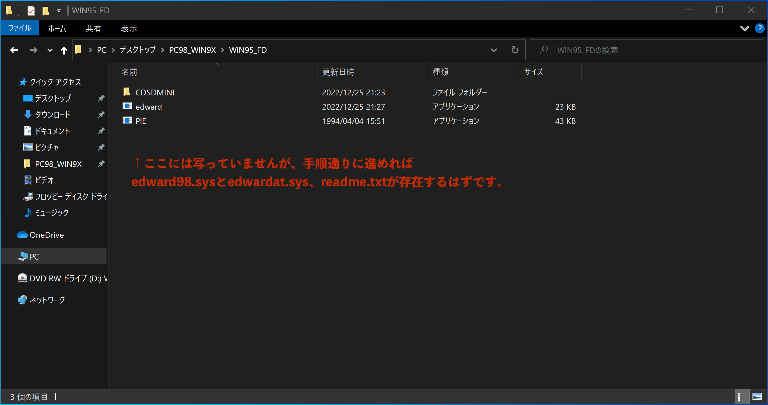Viewport: 768px width, 405px height.
Task: Open recent locations dropdown arrow
Action: pos(50,50)
